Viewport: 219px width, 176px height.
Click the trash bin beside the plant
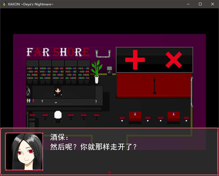pos(109,71)
